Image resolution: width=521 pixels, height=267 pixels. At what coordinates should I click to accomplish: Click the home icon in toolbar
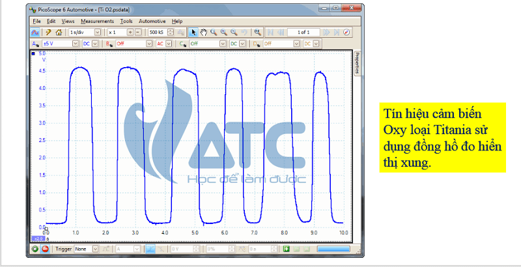point(59,32)
